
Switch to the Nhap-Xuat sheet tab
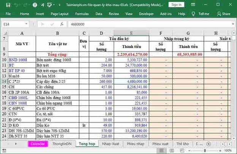point(111,144)
